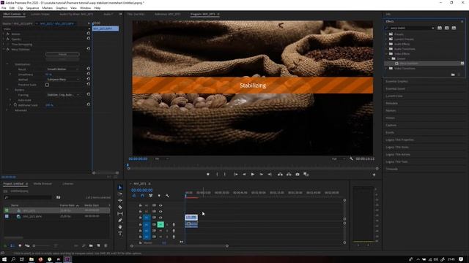Toggle Linked Selection in timeline
Screen dimensions: 469x263
[151, 196]
